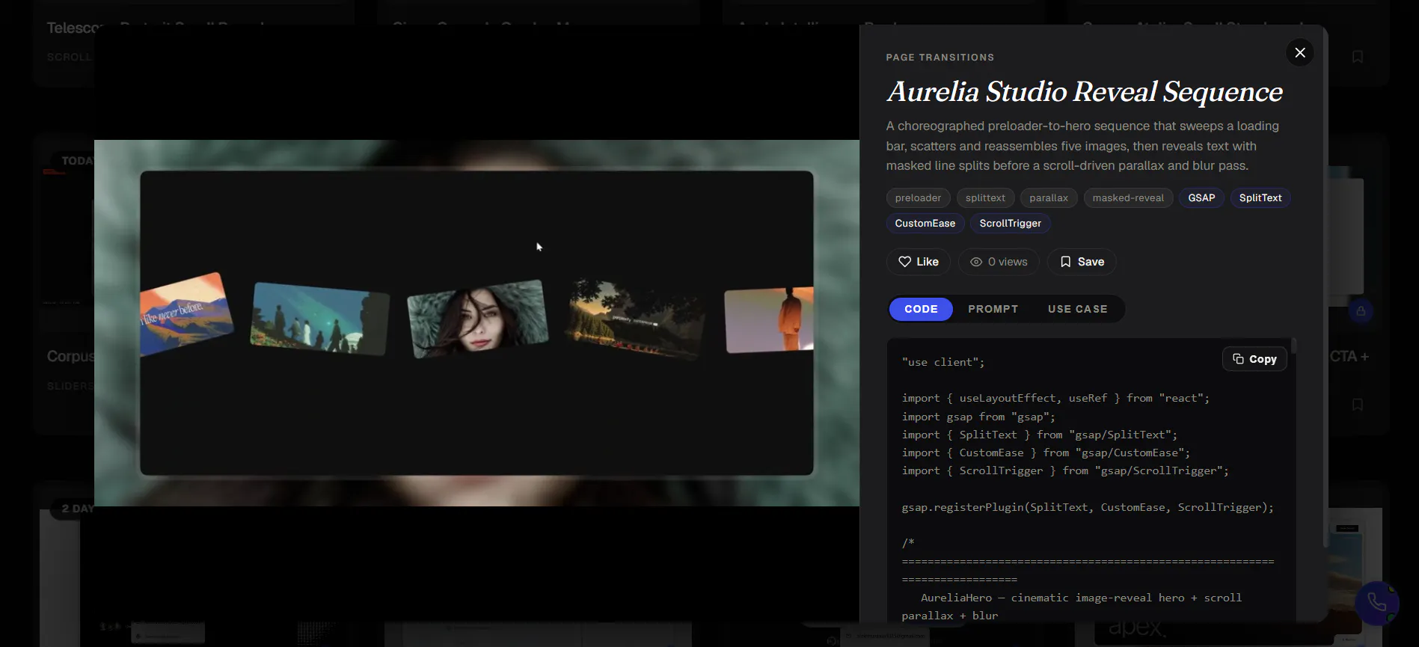Close the Aurelia Studio Reveal Sequence modal
Image resolution: width=1419 pixels, height=647 pixels.
tap(1300, 52)
